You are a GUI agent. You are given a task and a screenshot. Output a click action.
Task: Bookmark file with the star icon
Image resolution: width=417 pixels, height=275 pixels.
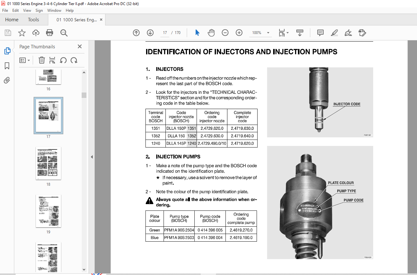22,33
